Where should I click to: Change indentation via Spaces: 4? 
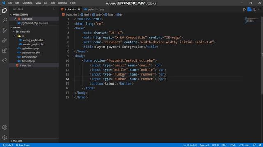(x=205, y=145)
